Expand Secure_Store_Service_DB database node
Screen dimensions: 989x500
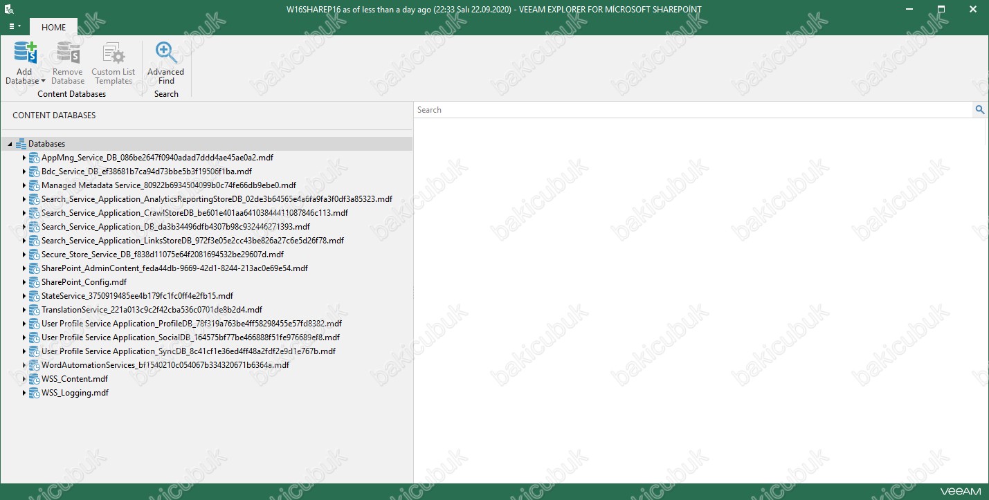coord(24,254)
